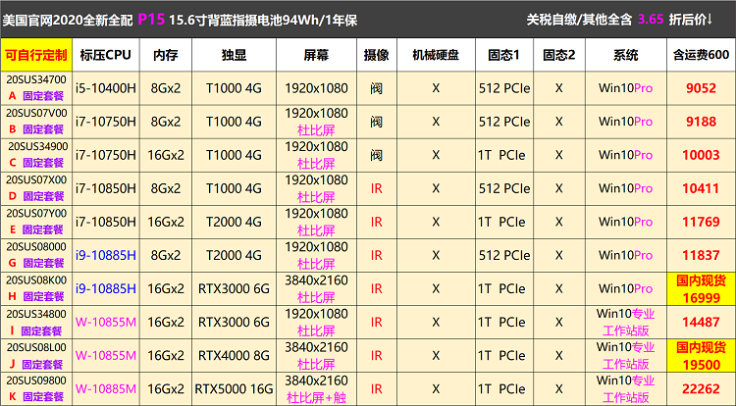Select model code 20SUS34900
The image size is (736, 406).
38,146
